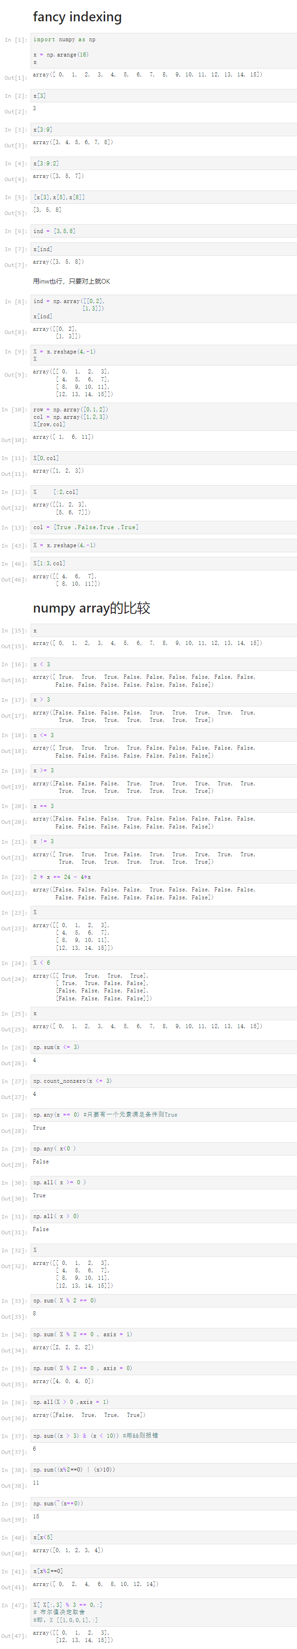The width and height of the screenshot is (297, 1649).
Task: Click the X[1:3,col] code cell
Action: point(163,563)
